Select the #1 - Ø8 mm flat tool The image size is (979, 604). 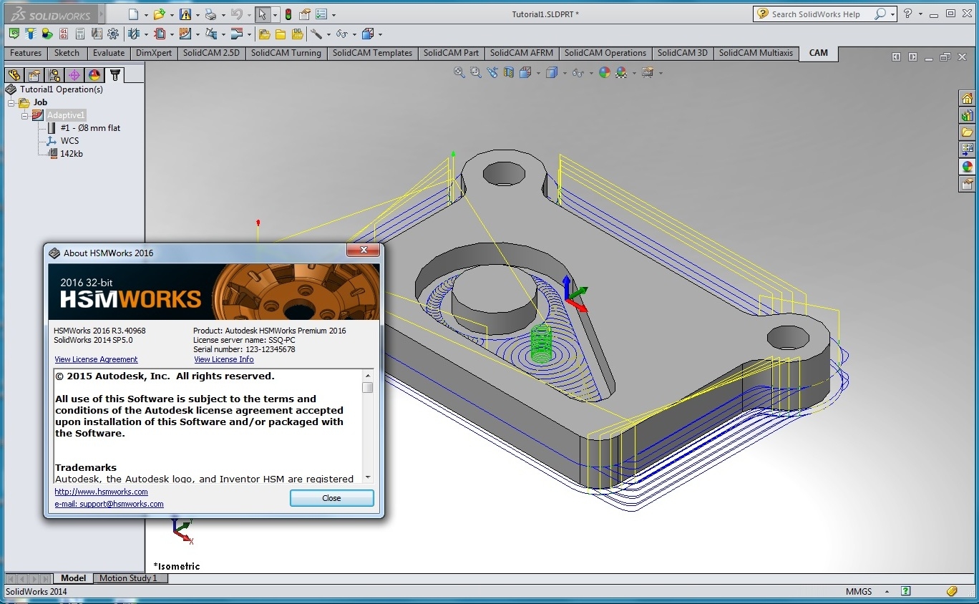pos(90,128)
